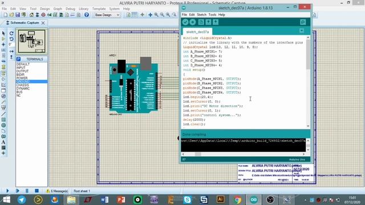
Task: Open the Arduino Serial Monitor
Action: pos(303,22)
